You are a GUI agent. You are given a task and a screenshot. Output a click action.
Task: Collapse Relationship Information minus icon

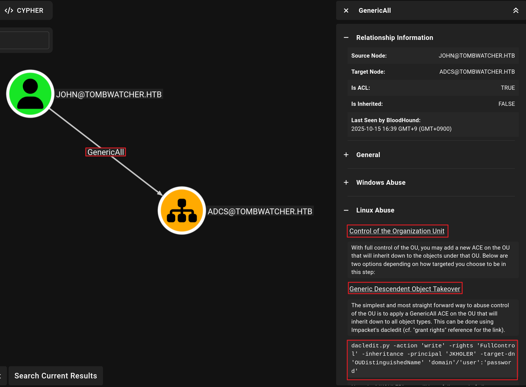tap(346, 38)
